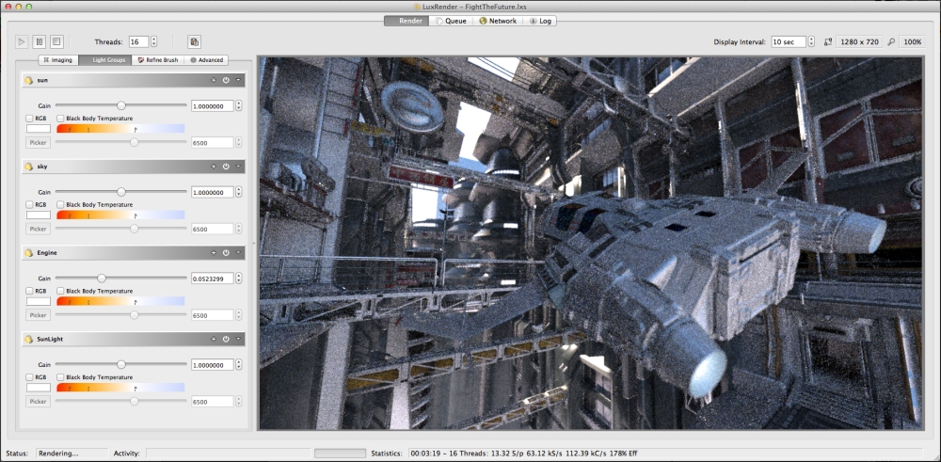This screenshot has height=462, width=941.
Task: Click the Picker button in Engine group
Action: (x=39, y=315)
